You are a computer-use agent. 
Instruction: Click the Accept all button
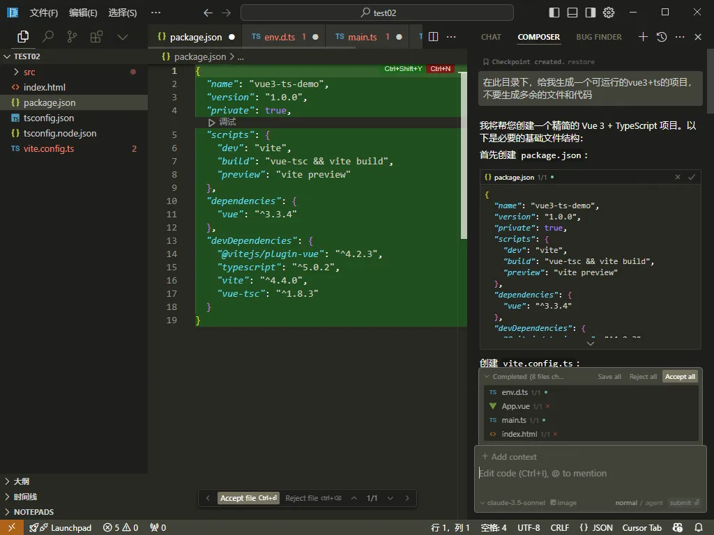(680, 377)
